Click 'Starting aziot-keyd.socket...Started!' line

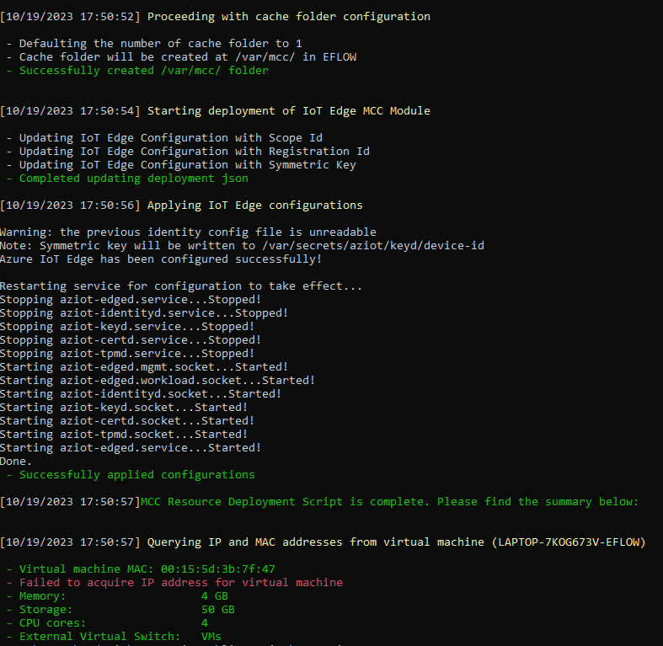coord(124,408)
